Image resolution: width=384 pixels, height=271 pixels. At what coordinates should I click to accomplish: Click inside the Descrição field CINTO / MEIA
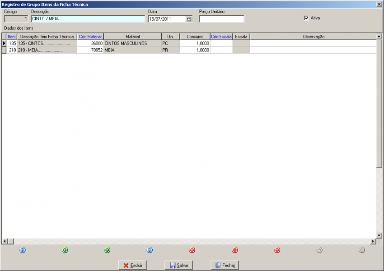pyautogui.click(x=88, y=19)
